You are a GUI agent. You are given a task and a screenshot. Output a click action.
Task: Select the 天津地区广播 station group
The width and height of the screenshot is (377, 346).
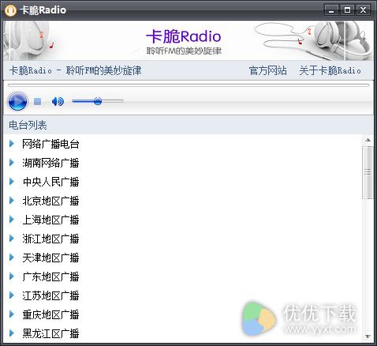point(50,258)
